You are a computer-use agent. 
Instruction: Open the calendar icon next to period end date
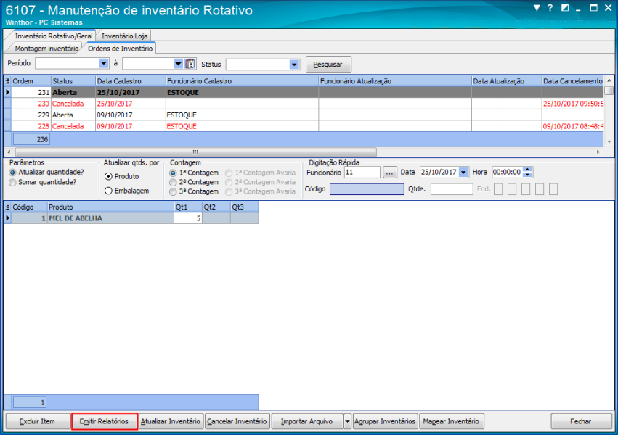[x=190, y=64]
